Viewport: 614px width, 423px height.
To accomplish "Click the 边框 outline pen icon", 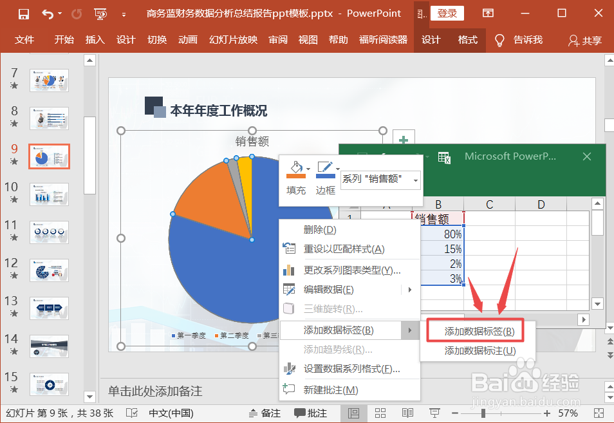I will click(x=325, y=169).
